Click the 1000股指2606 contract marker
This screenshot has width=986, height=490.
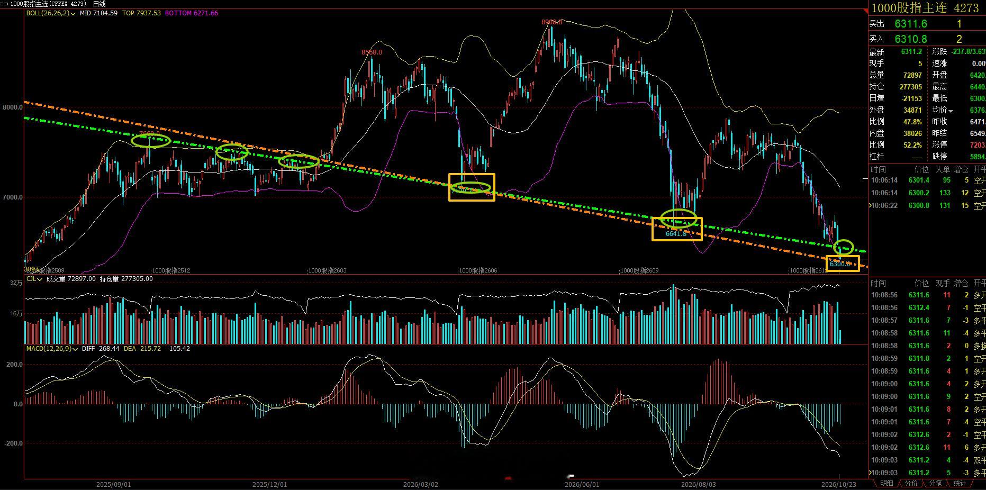(478, 270)
